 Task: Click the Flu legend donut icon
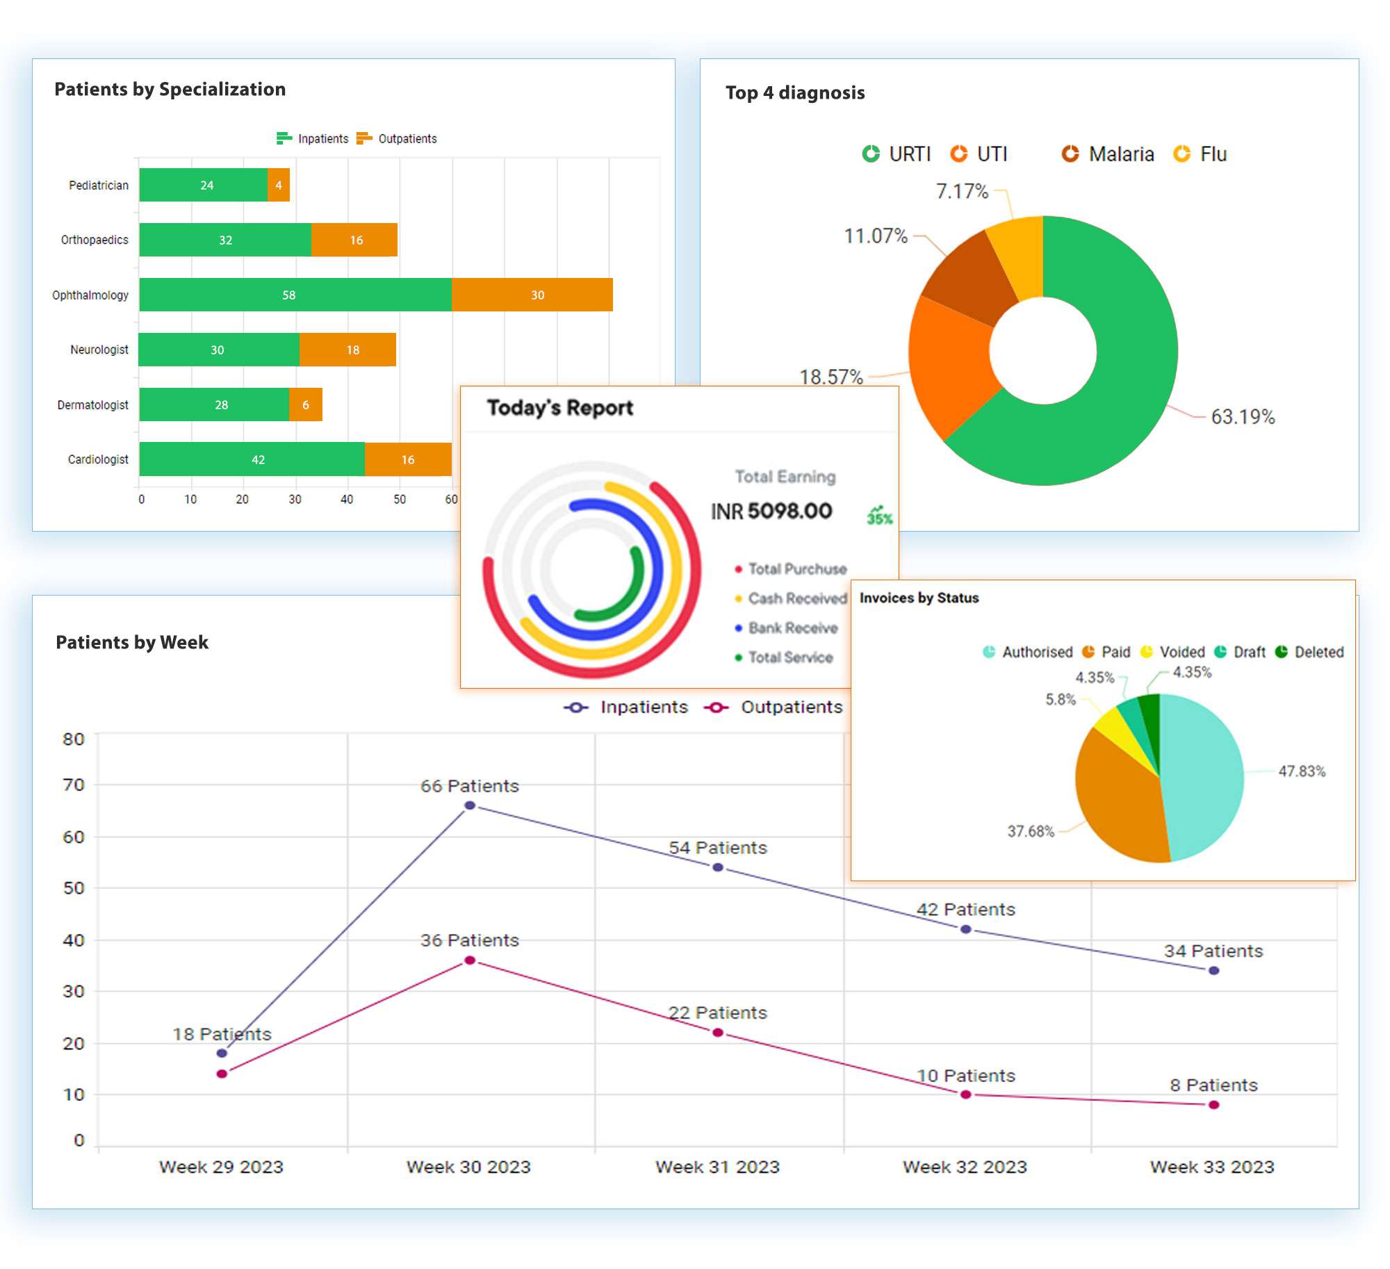point(1181,154)
